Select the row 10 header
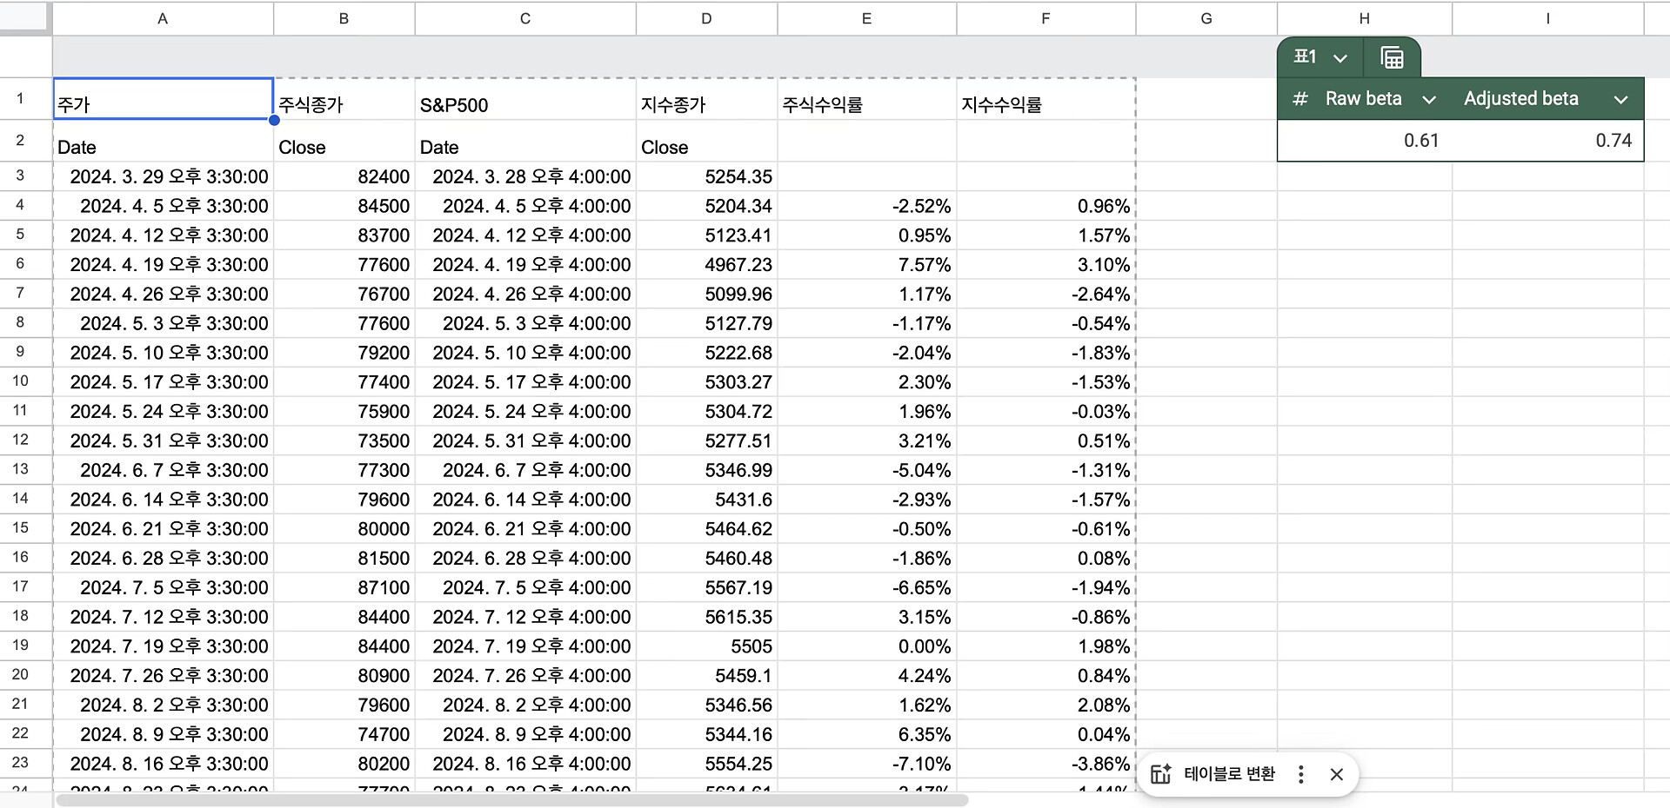 coord(20,381)
